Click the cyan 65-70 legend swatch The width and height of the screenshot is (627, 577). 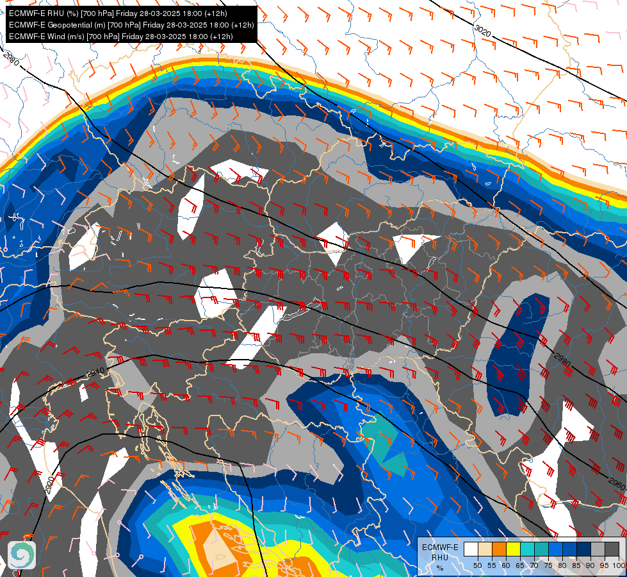pyautogui.click(x=528, y=549)
